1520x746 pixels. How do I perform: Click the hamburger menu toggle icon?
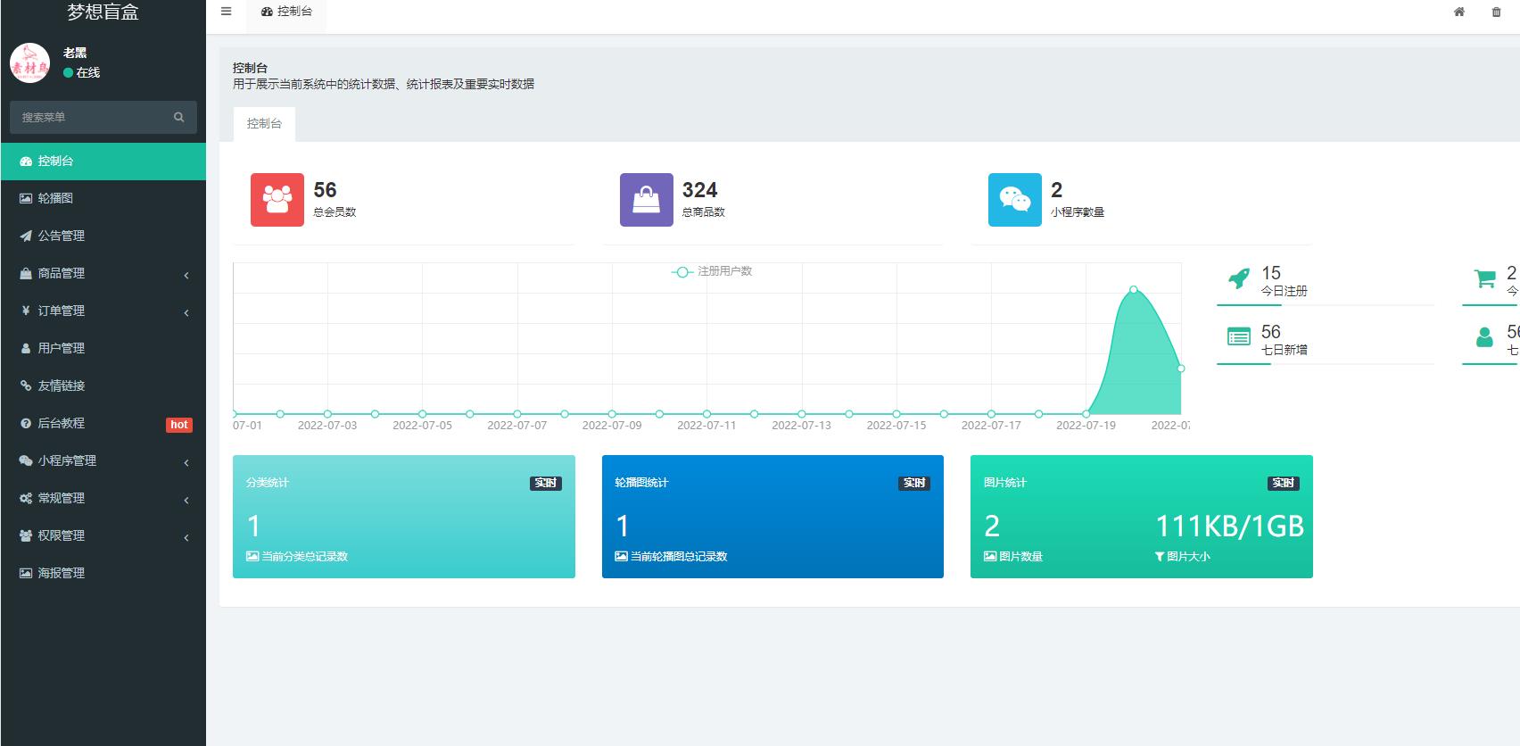click(x=226, y=12)
